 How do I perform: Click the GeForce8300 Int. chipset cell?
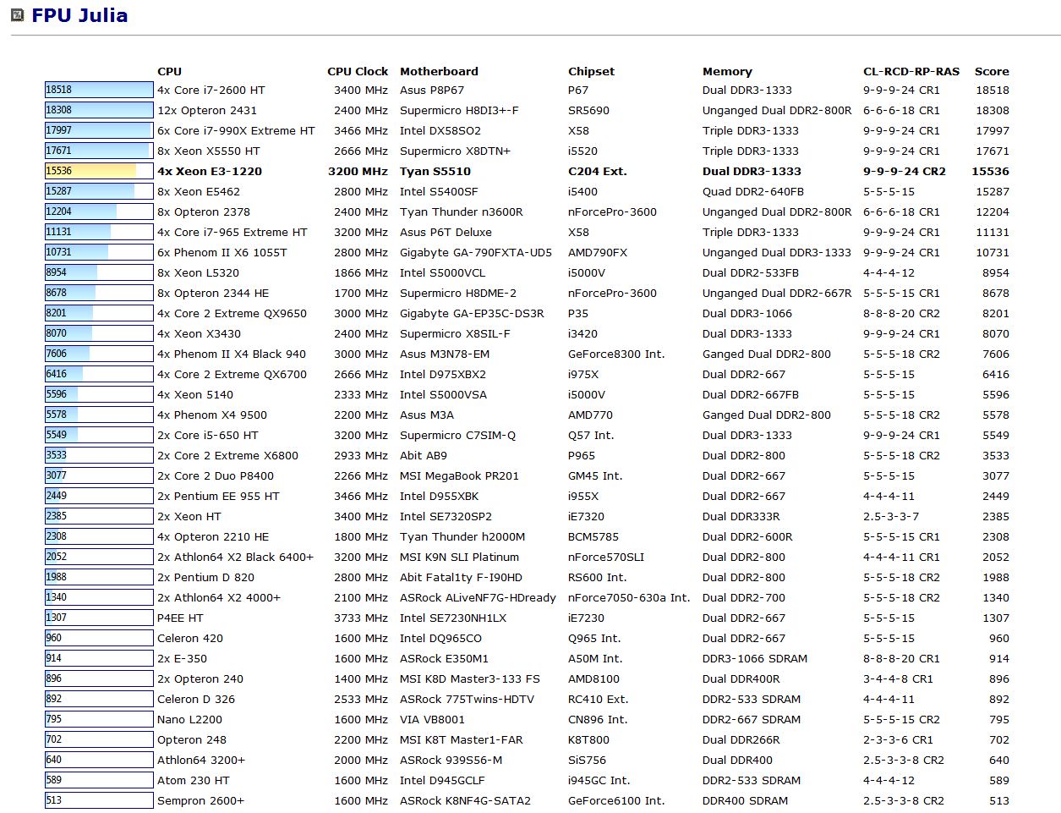coord(616,354)
